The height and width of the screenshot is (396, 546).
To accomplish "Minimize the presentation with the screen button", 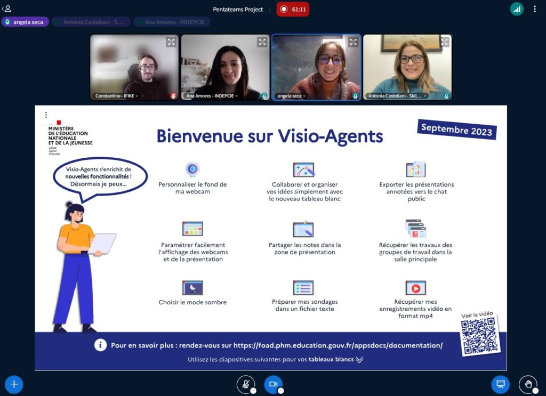I will pyautogui.click(x=500, y=384).
